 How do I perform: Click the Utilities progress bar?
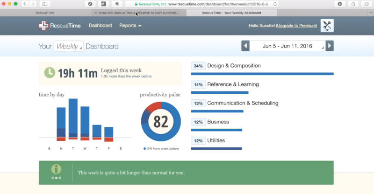pyautogui.click(x=216, y=149)
